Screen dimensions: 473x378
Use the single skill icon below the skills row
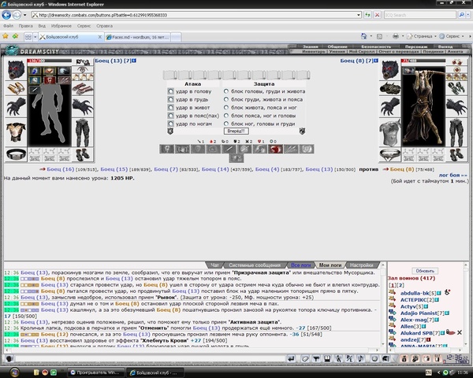pyautogui.click(x=236, y=158)
